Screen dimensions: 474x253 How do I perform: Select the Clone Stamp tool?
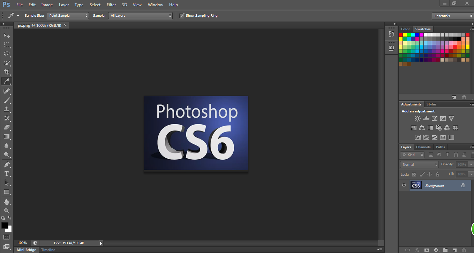pos(7,109)
